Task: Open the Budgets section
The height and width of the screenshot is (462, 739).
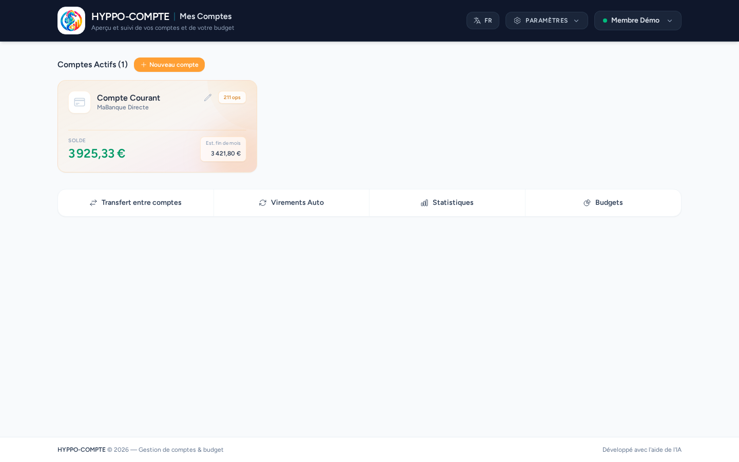Action: [604, 203]
